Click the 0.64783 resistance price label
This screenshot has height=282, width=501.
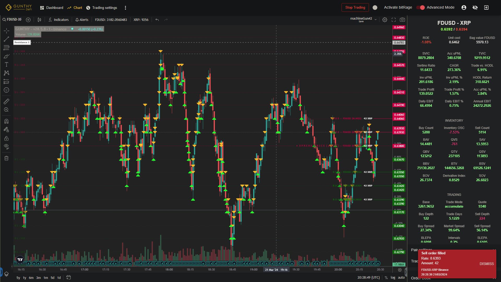pos(399,43)
